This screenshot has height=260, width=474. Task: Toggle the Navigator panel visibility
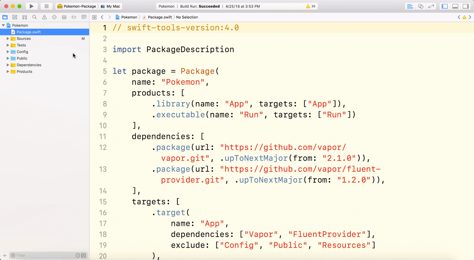tap(445, 6)
